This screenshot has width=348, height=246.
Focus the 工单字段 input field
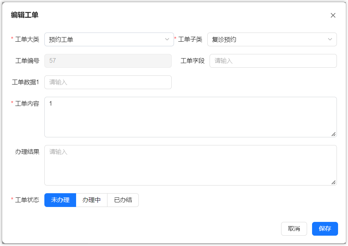coord(273,61)
